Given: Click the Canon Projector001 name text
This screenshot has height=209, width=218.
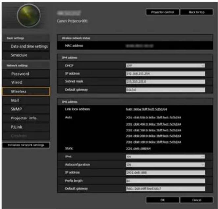Looking at the screenshot, I should (72, 21).
